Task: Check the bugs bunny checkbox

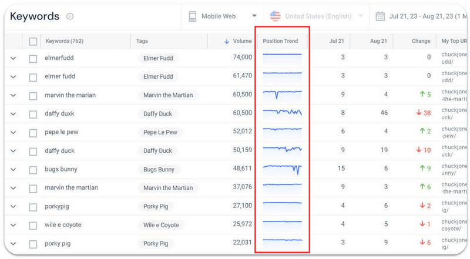Action: coord(33,170)
